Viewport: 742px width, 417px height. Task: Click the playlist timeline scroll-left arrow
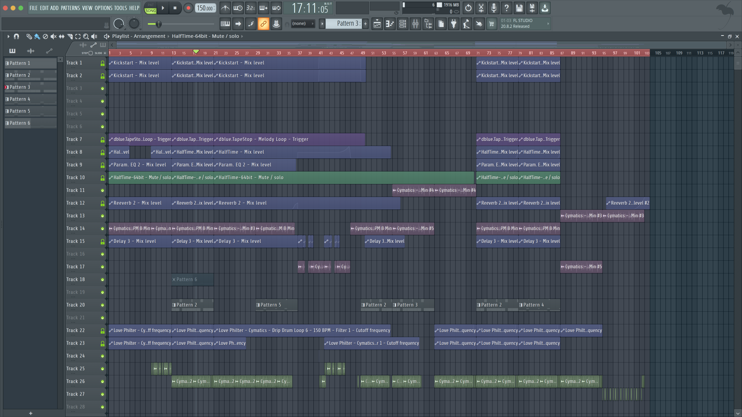point(112,45)
